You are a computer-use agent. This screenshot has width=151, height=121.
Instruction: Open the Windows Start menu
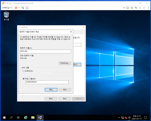point(4,118)
